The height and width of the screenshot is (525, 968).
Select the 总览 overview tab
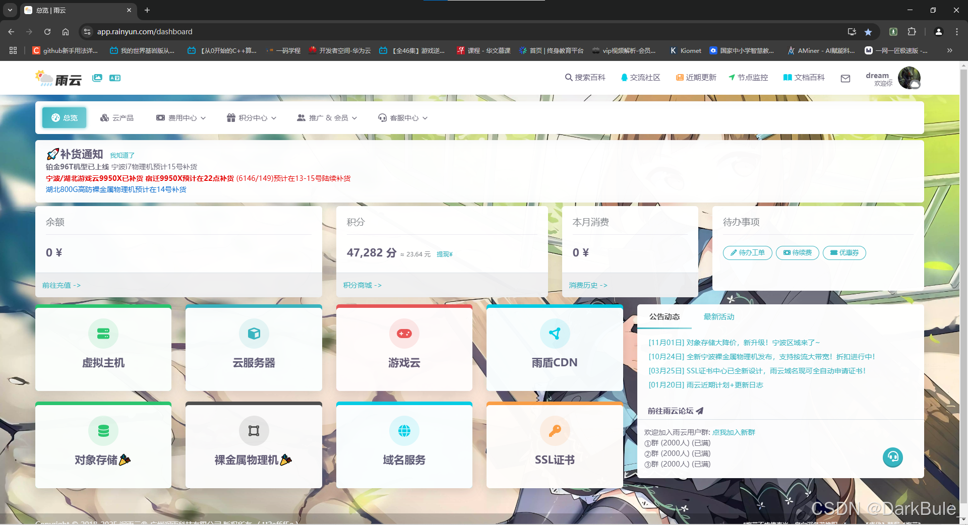tap(65, 117)
